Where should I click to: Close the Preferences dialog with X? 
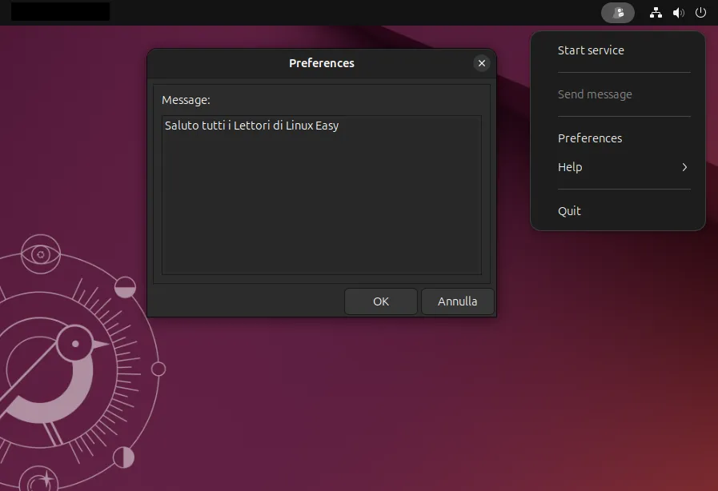481,63
